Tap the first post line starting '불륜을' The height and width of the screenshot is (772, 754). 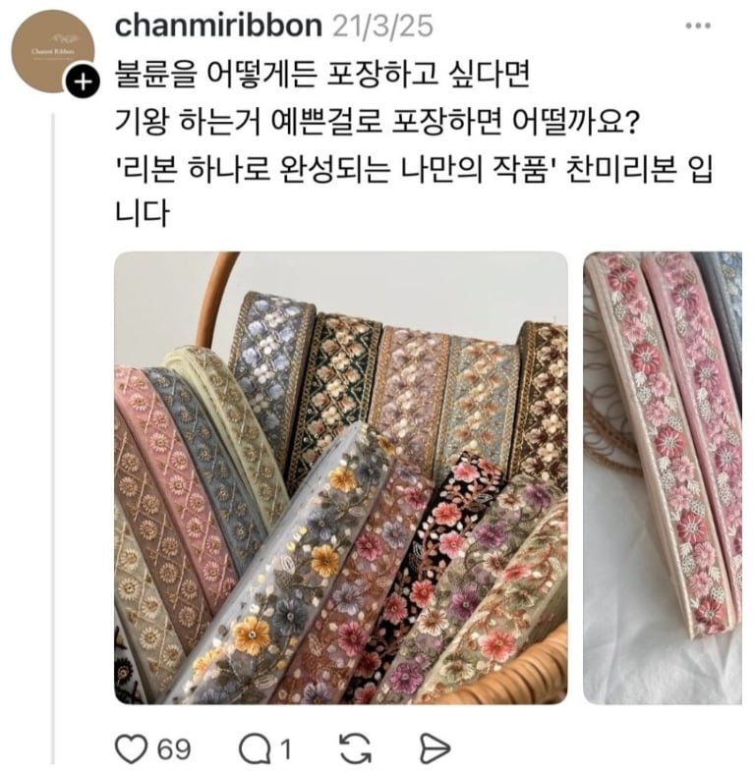pyautogui.click(x=321, y=74)
